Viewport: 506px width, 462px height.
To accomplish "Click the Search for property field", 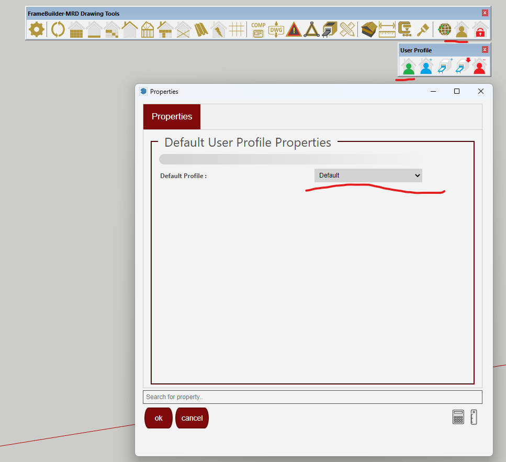I will click(x=312, y=397).
